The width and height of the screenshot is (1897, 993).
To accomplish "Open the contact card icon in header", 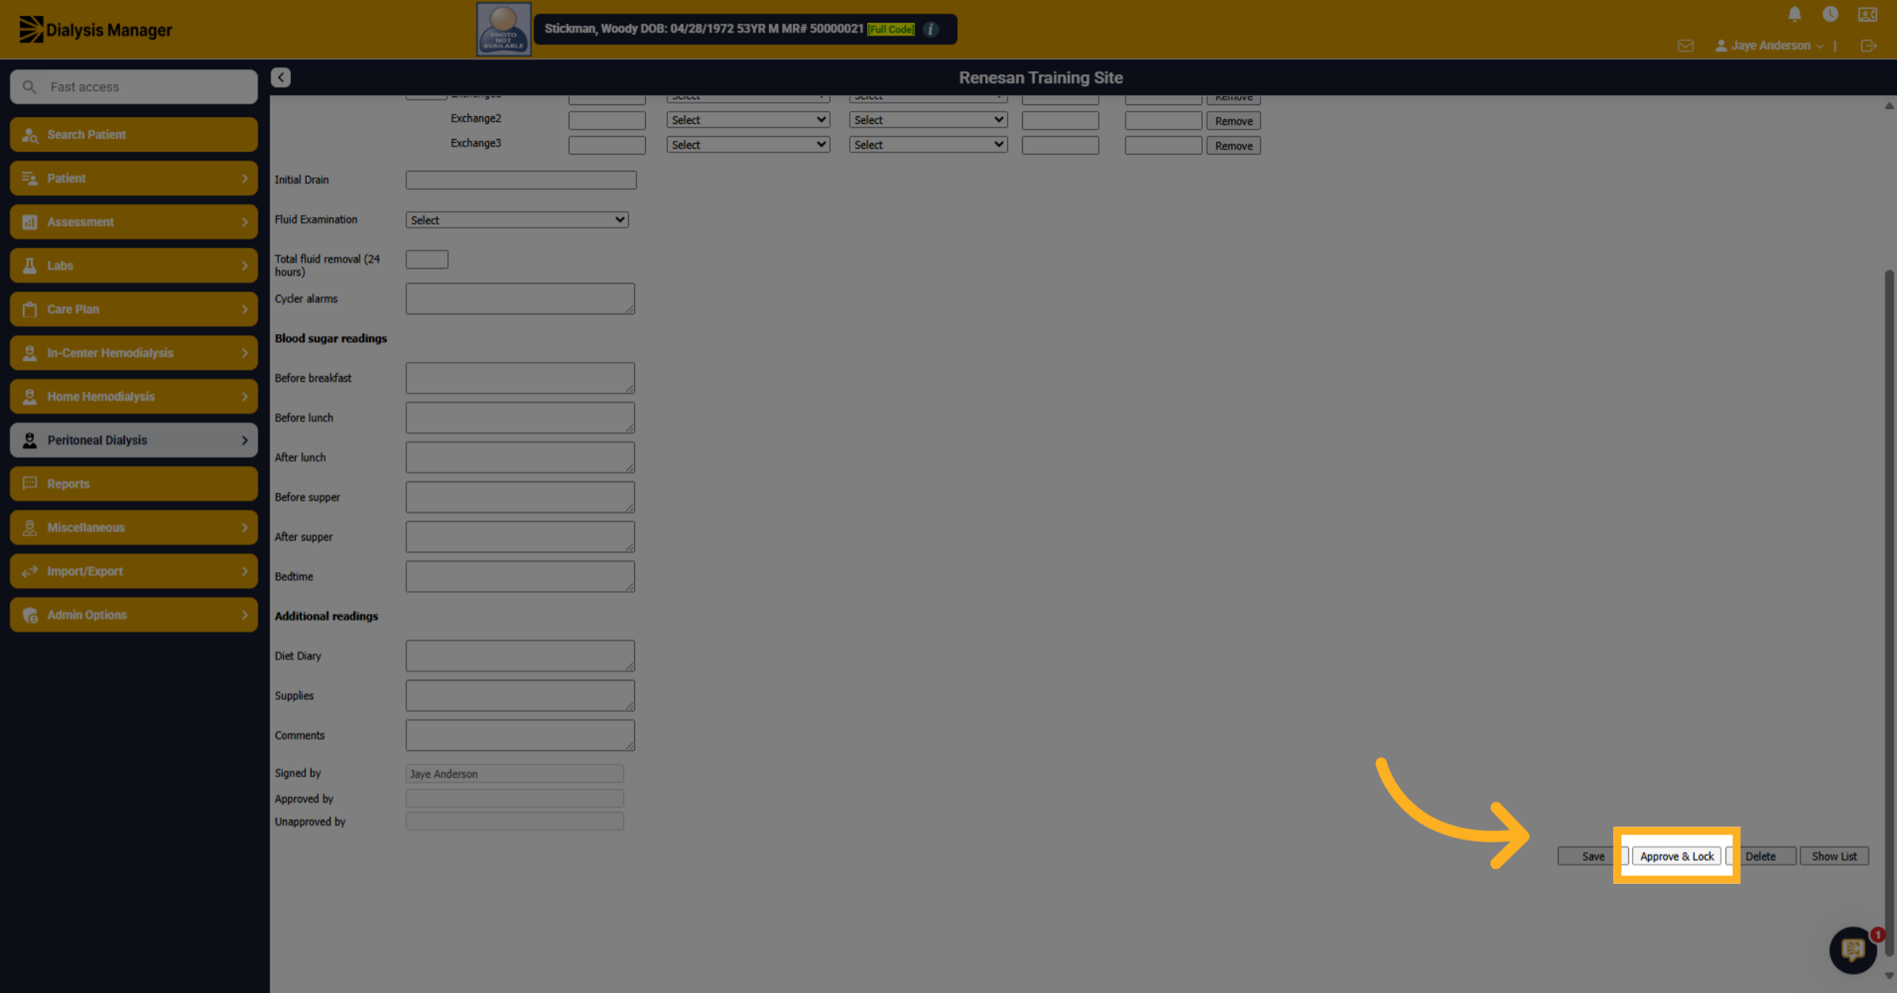I will click(x=1867, y=14).
